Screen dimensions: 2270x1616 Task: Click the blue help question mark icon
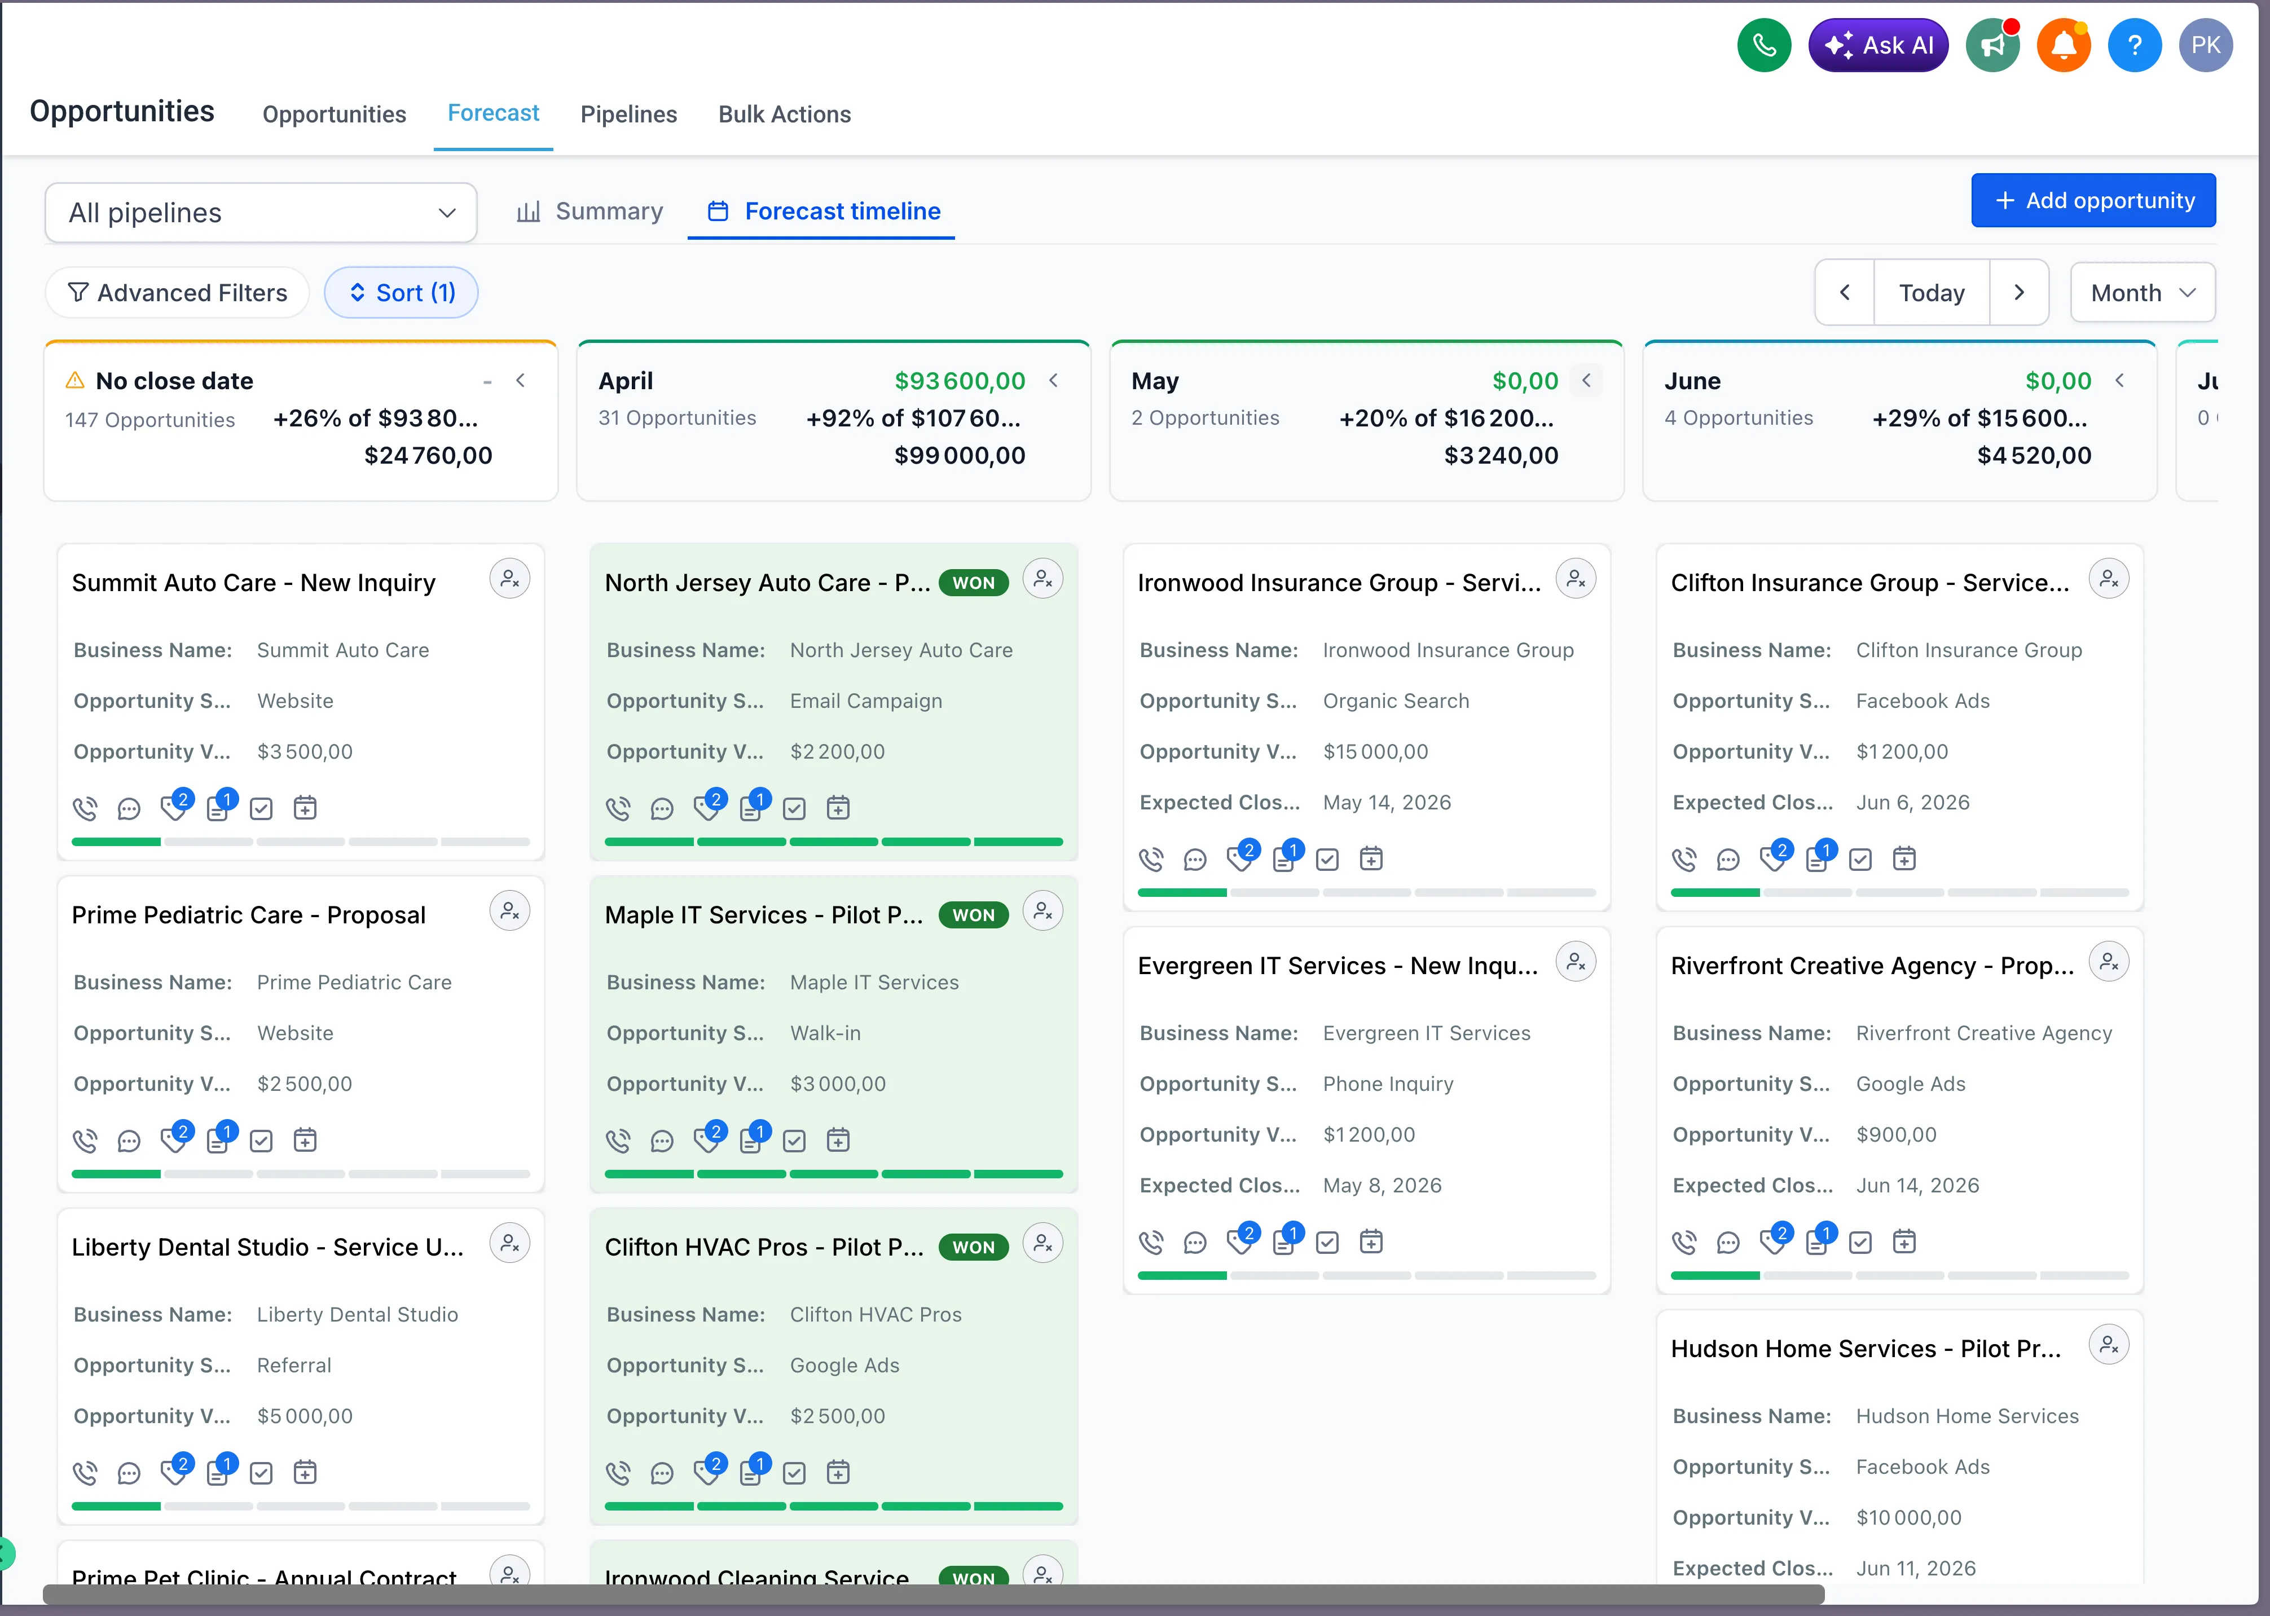click(x=2133, y=46)
